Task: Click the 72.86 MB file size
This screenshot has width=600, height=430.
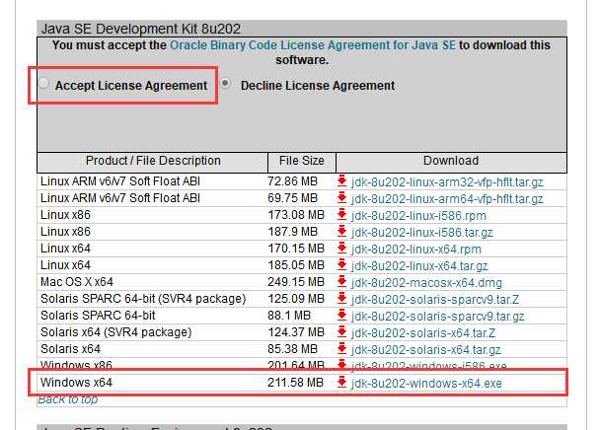Action: click(292, 181)
